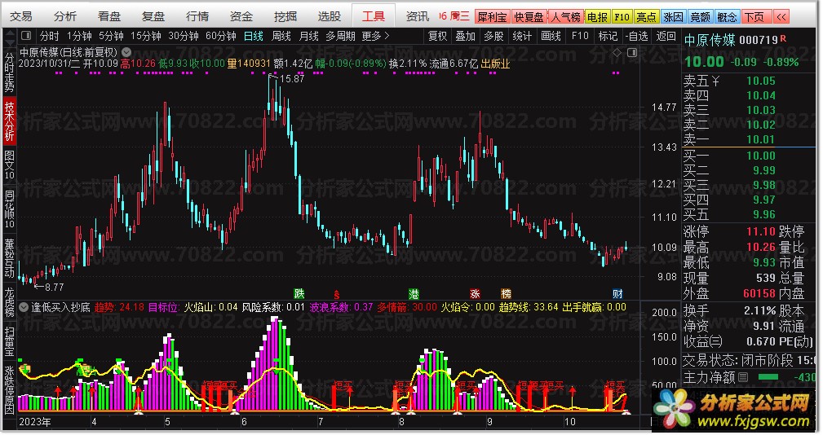The width and height of the screenshot is (823, 435).
Task: Switch chart to 15分钟 period
Action: (145, 36)
